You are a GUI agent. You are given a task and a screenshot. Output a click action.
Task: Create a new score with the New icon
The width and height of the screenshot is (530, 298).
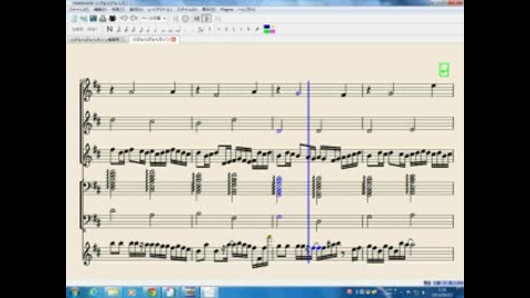click(x=75, y=19)
